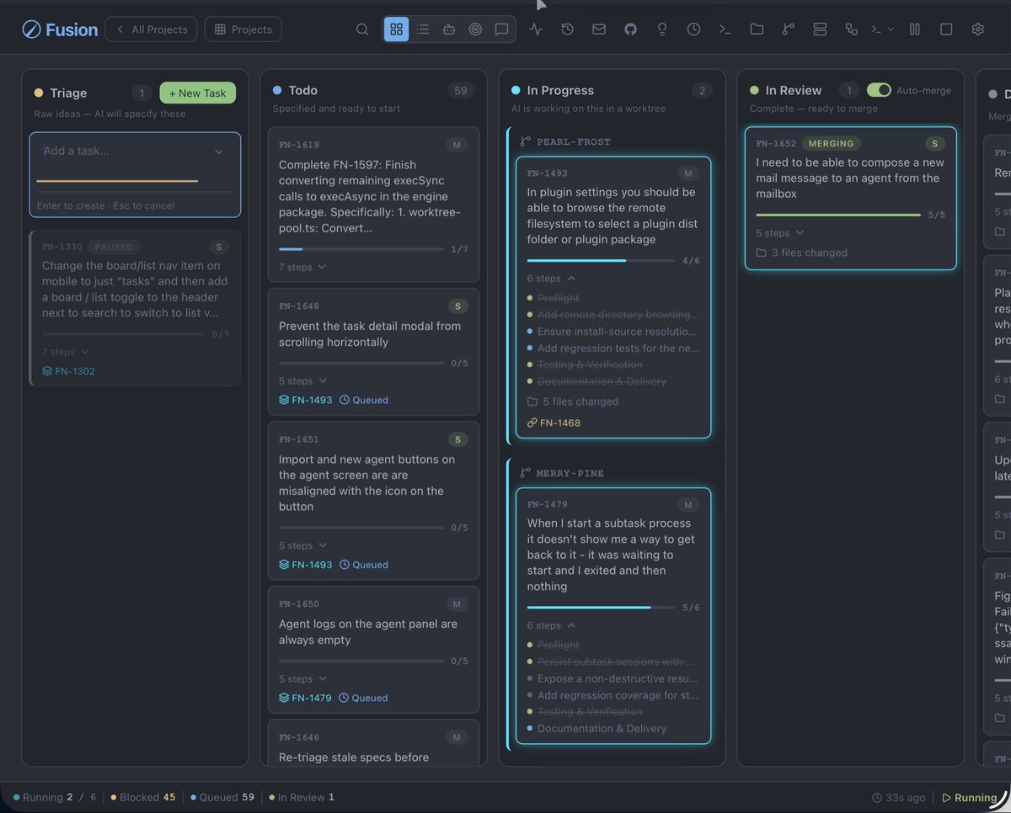This screenshot has width=1011, height=813.
Task: Expand 5 steps on FN-1652 card
Action: tap(780, 233)
